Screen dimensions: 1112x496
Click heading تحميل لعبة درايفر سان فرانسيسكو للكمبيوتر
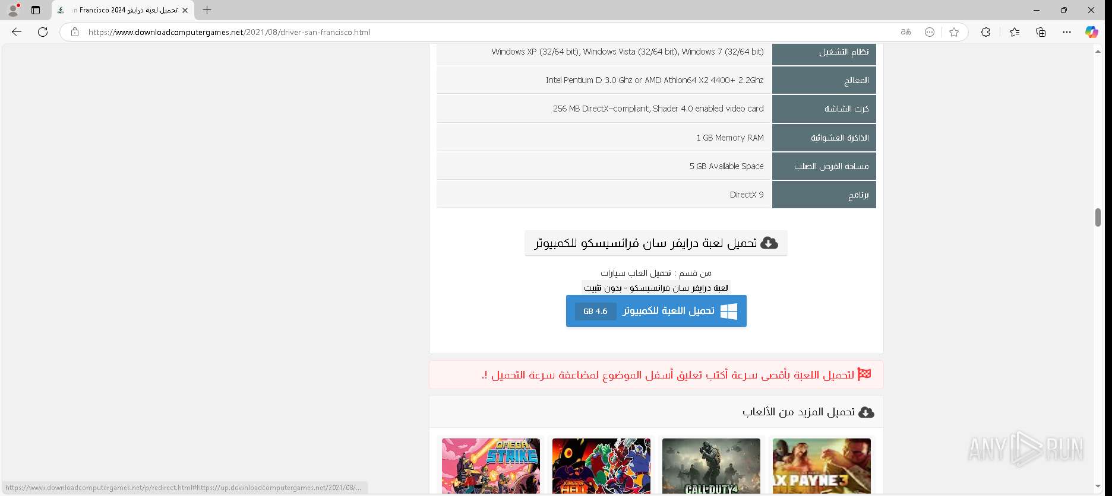coord(646,243)
